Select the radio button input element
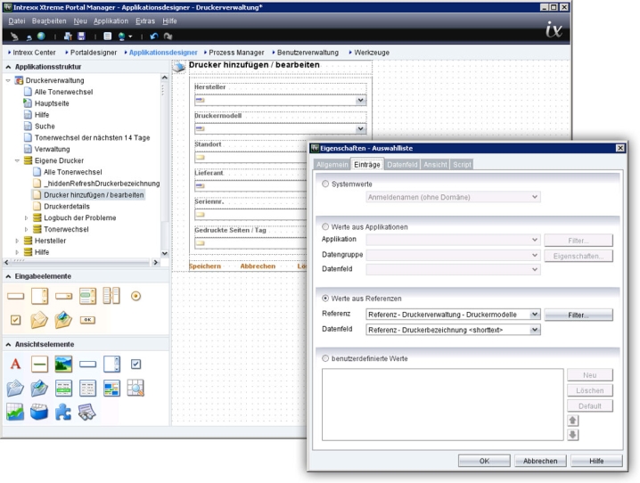The height and width of the screenshot is (483, 640). pos(135,296)
